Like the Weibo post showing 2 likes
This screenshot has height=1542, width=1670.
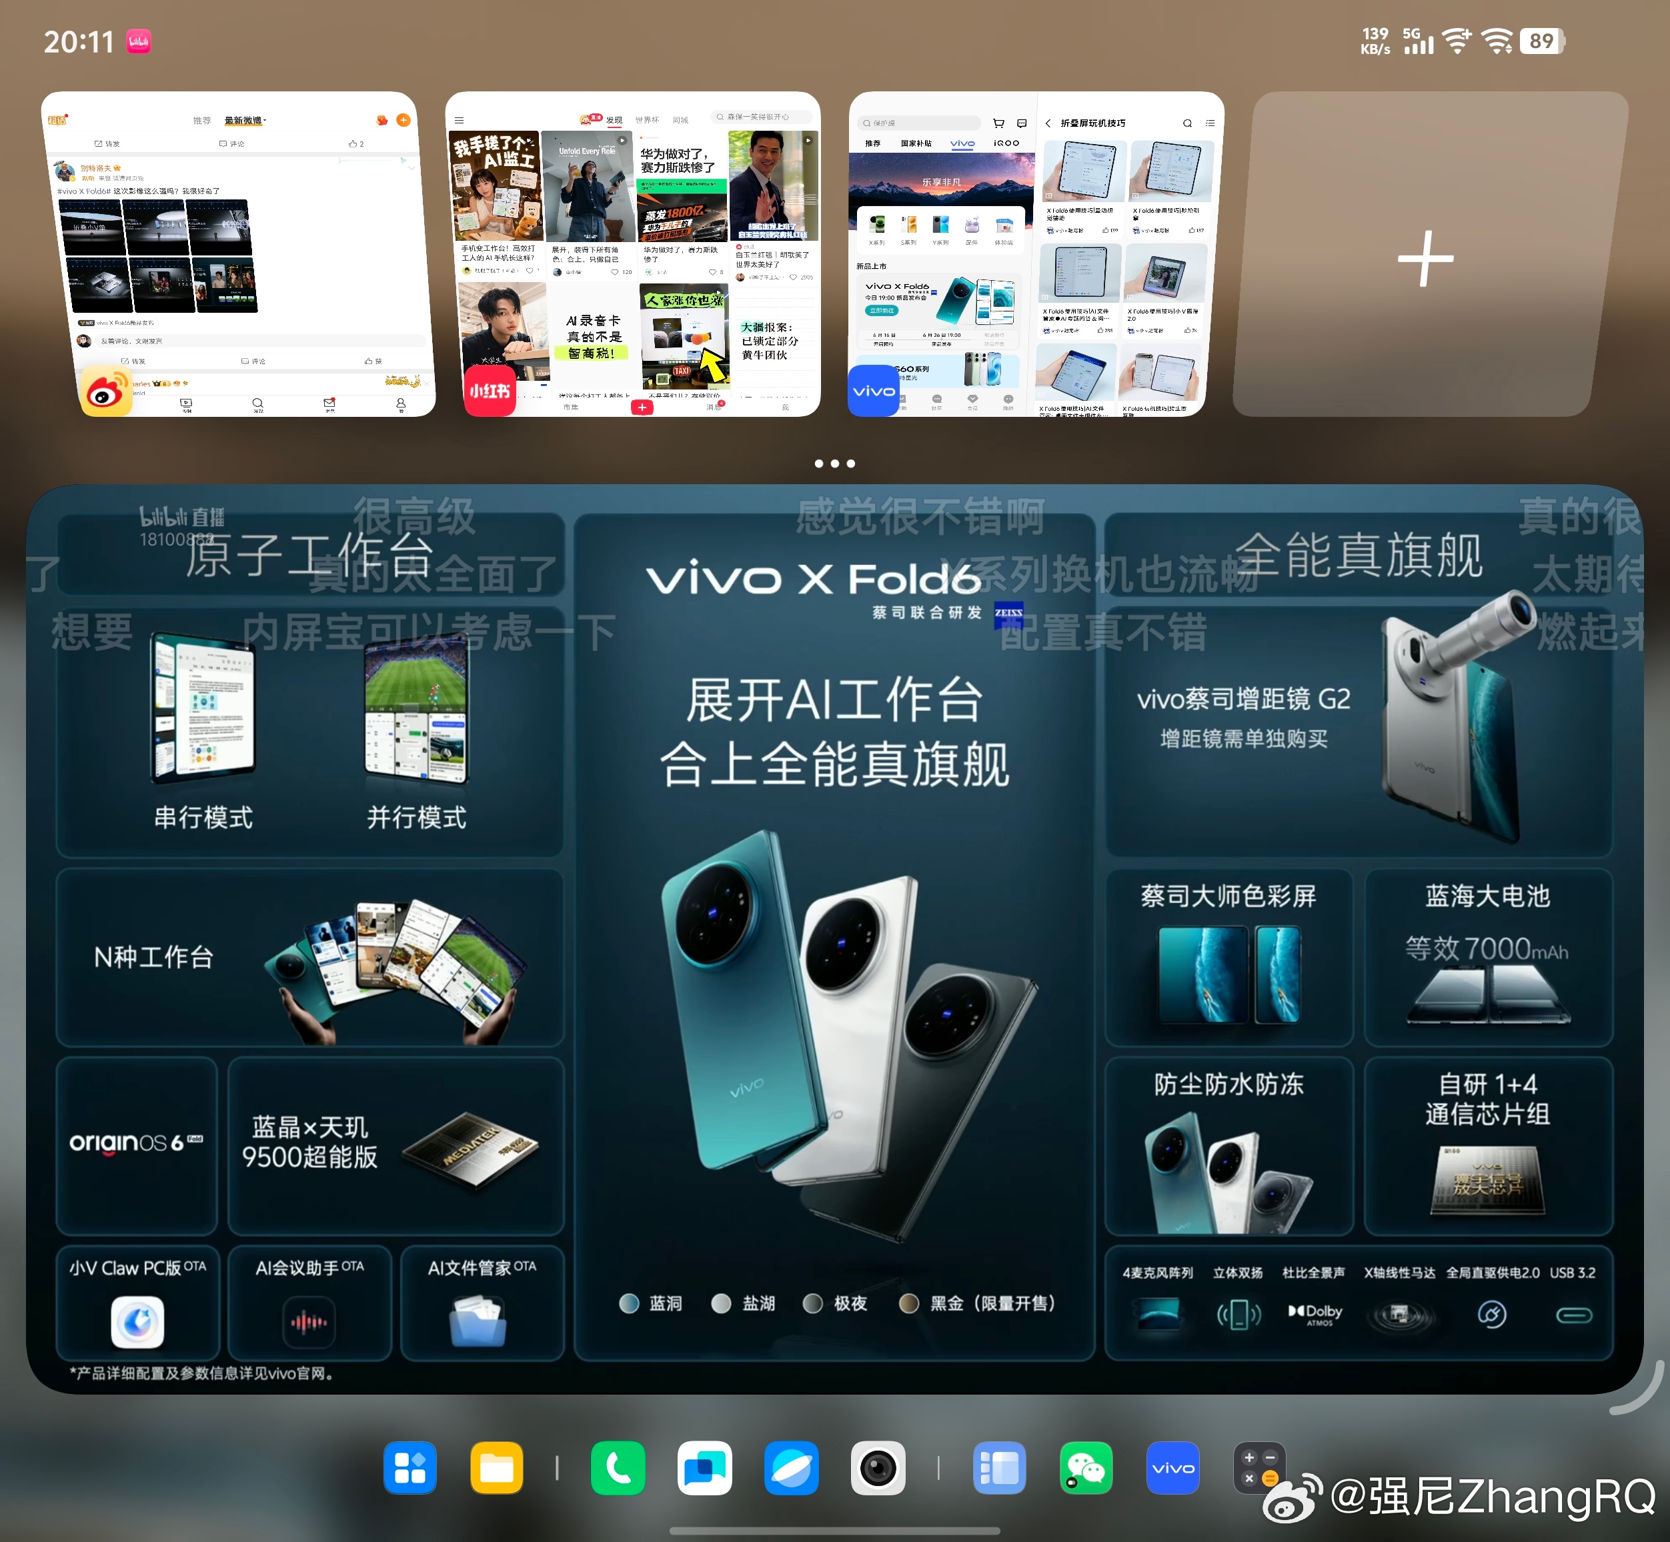pos(356,143)
